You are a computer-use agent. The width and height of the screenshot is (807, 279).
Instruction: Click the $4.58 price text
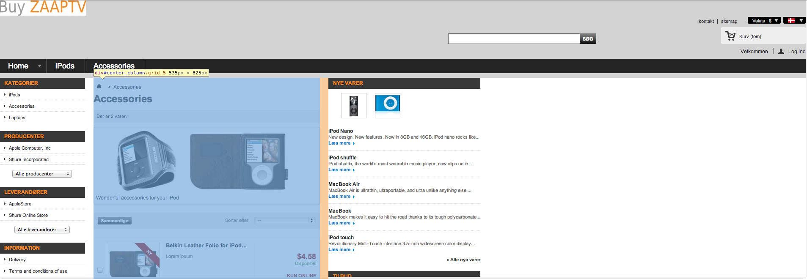[306, 257]
